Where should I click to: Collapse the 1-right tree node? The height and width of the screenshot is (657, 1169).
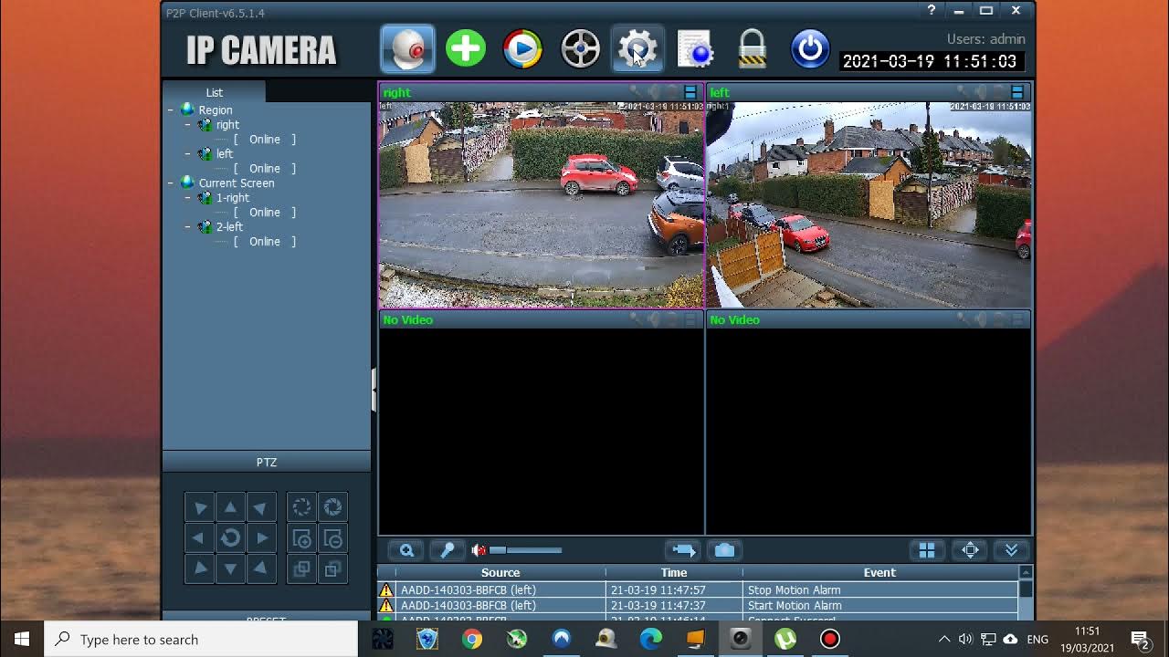(x=188, y=197)
